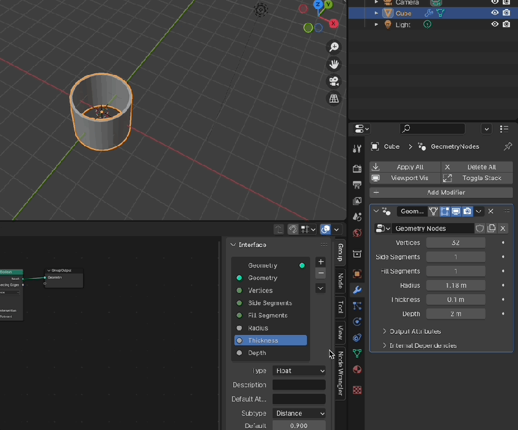Toggle realtime display on Geometry Nodes modifier
Image resolution: width=518 pixels, height=430 pixels.
(456, 211)
